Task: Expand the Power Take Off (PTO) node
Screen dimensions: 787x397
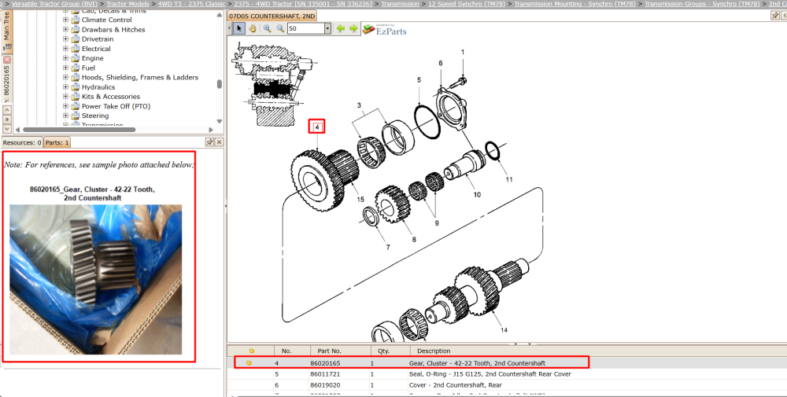Action: [x=65, y=106]
